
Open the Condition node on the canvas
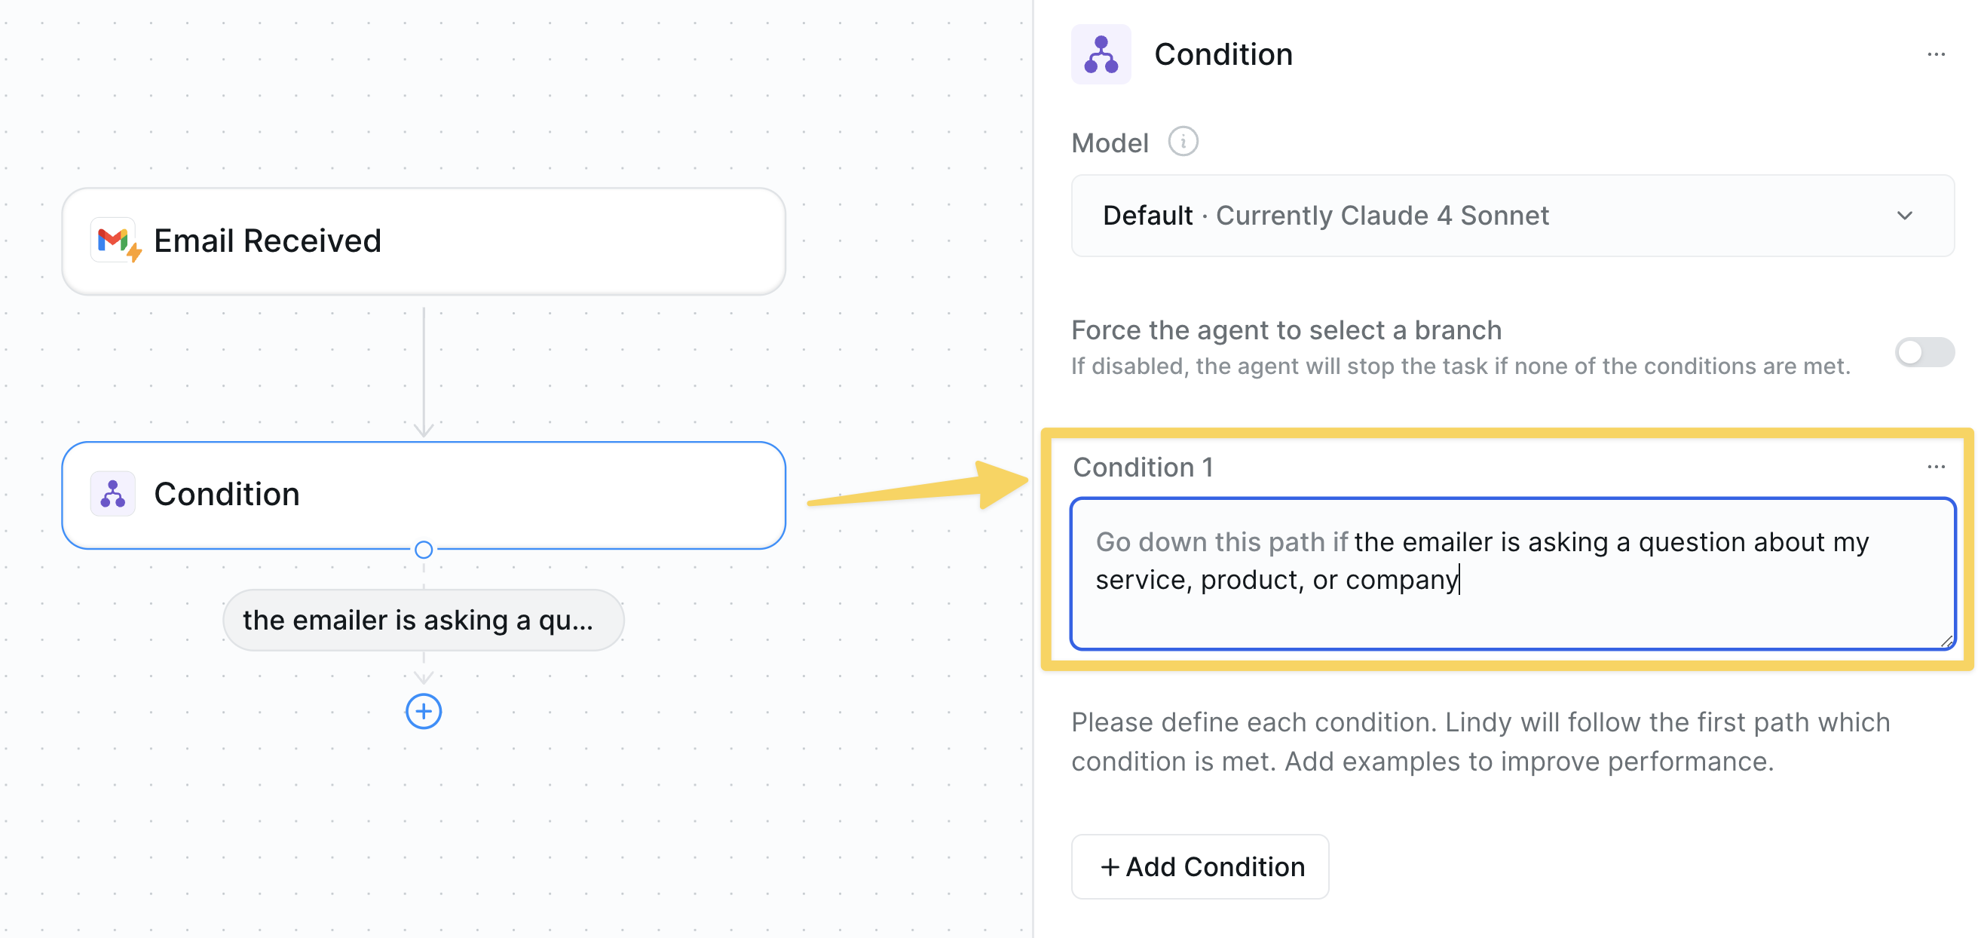click(423, 494)
